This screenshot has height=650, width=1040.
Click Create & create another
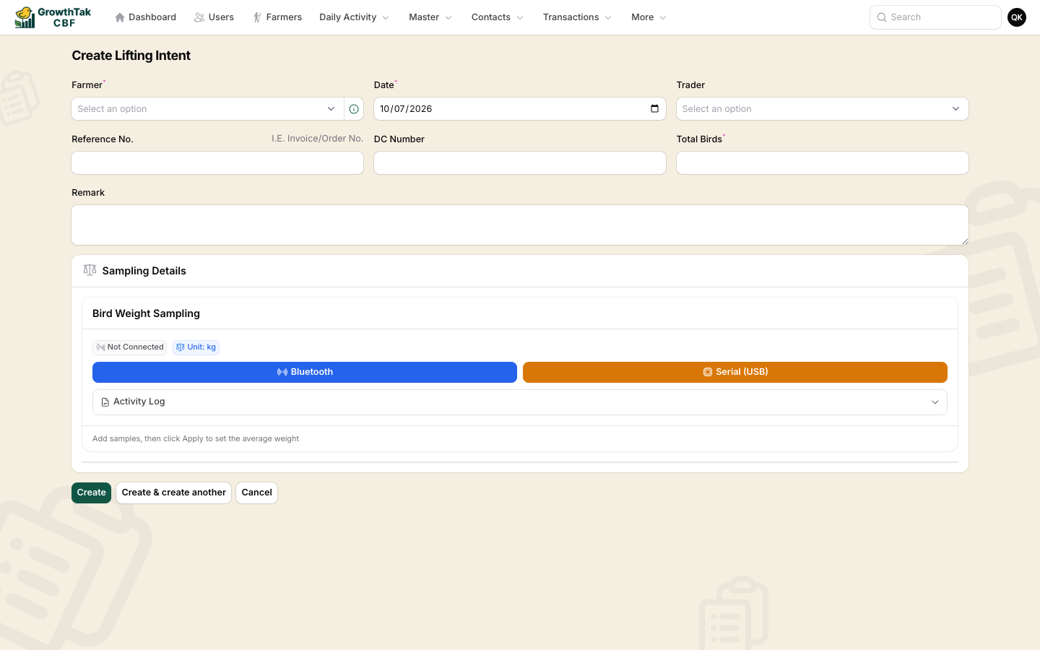[x=174, y=493]
